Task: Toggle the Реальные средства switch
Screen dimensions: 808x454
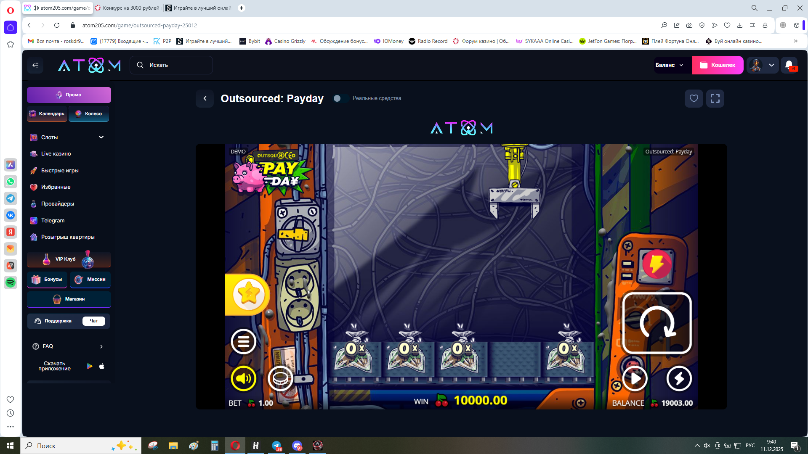Action: pos(340,98)
